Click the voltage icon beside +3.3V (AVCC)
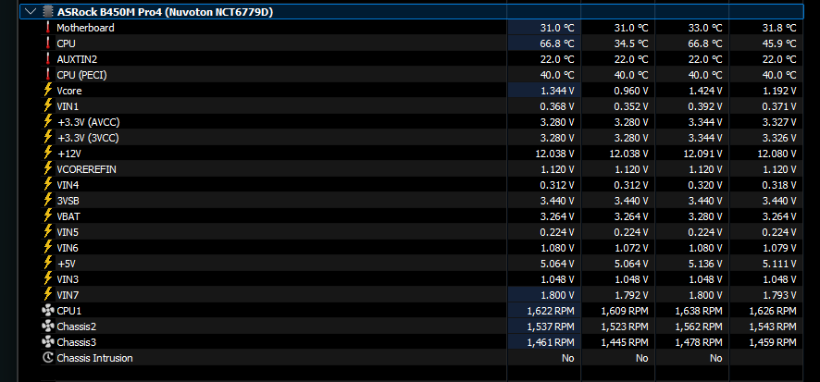The image size is (820, 382). tap(48, 122)
